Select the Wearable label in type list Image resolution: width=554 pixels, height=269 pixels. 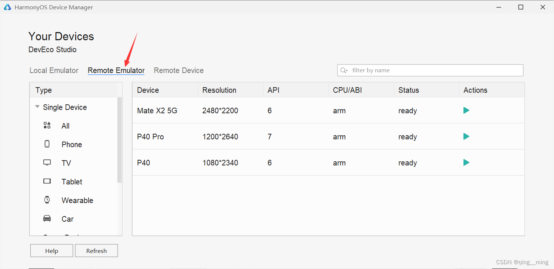point(77,200)
